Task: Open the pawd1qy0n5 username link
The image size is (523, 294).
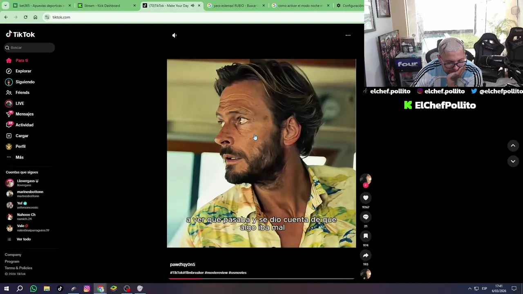Action: (183, 265)
